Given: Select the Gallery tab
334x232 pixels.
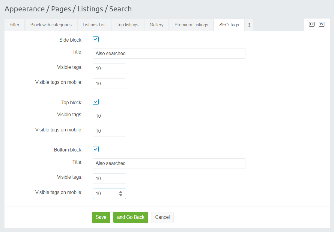Looking at the screenshot, I should pos(157,25).
